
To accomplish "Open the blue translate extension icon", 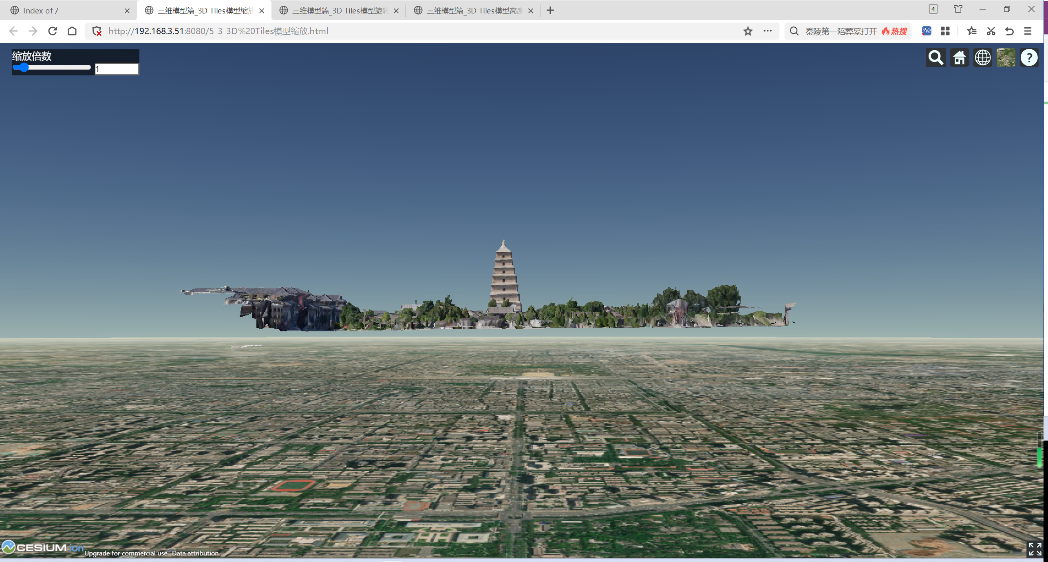I will tap(927, 31).
